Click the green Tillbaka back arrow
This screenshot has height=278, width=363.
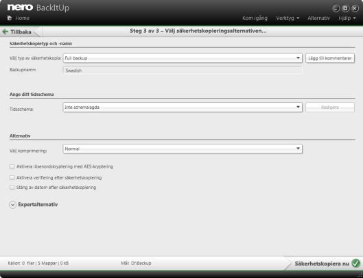(x=5, y=31)
